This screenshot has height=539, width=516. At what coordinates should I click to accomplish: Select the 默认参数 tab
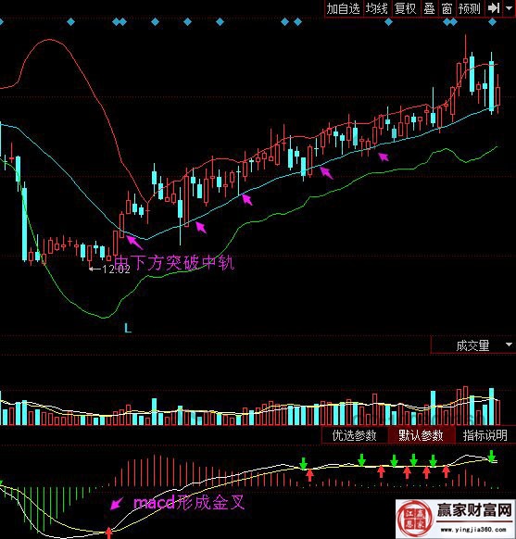[x=421, y=435]
